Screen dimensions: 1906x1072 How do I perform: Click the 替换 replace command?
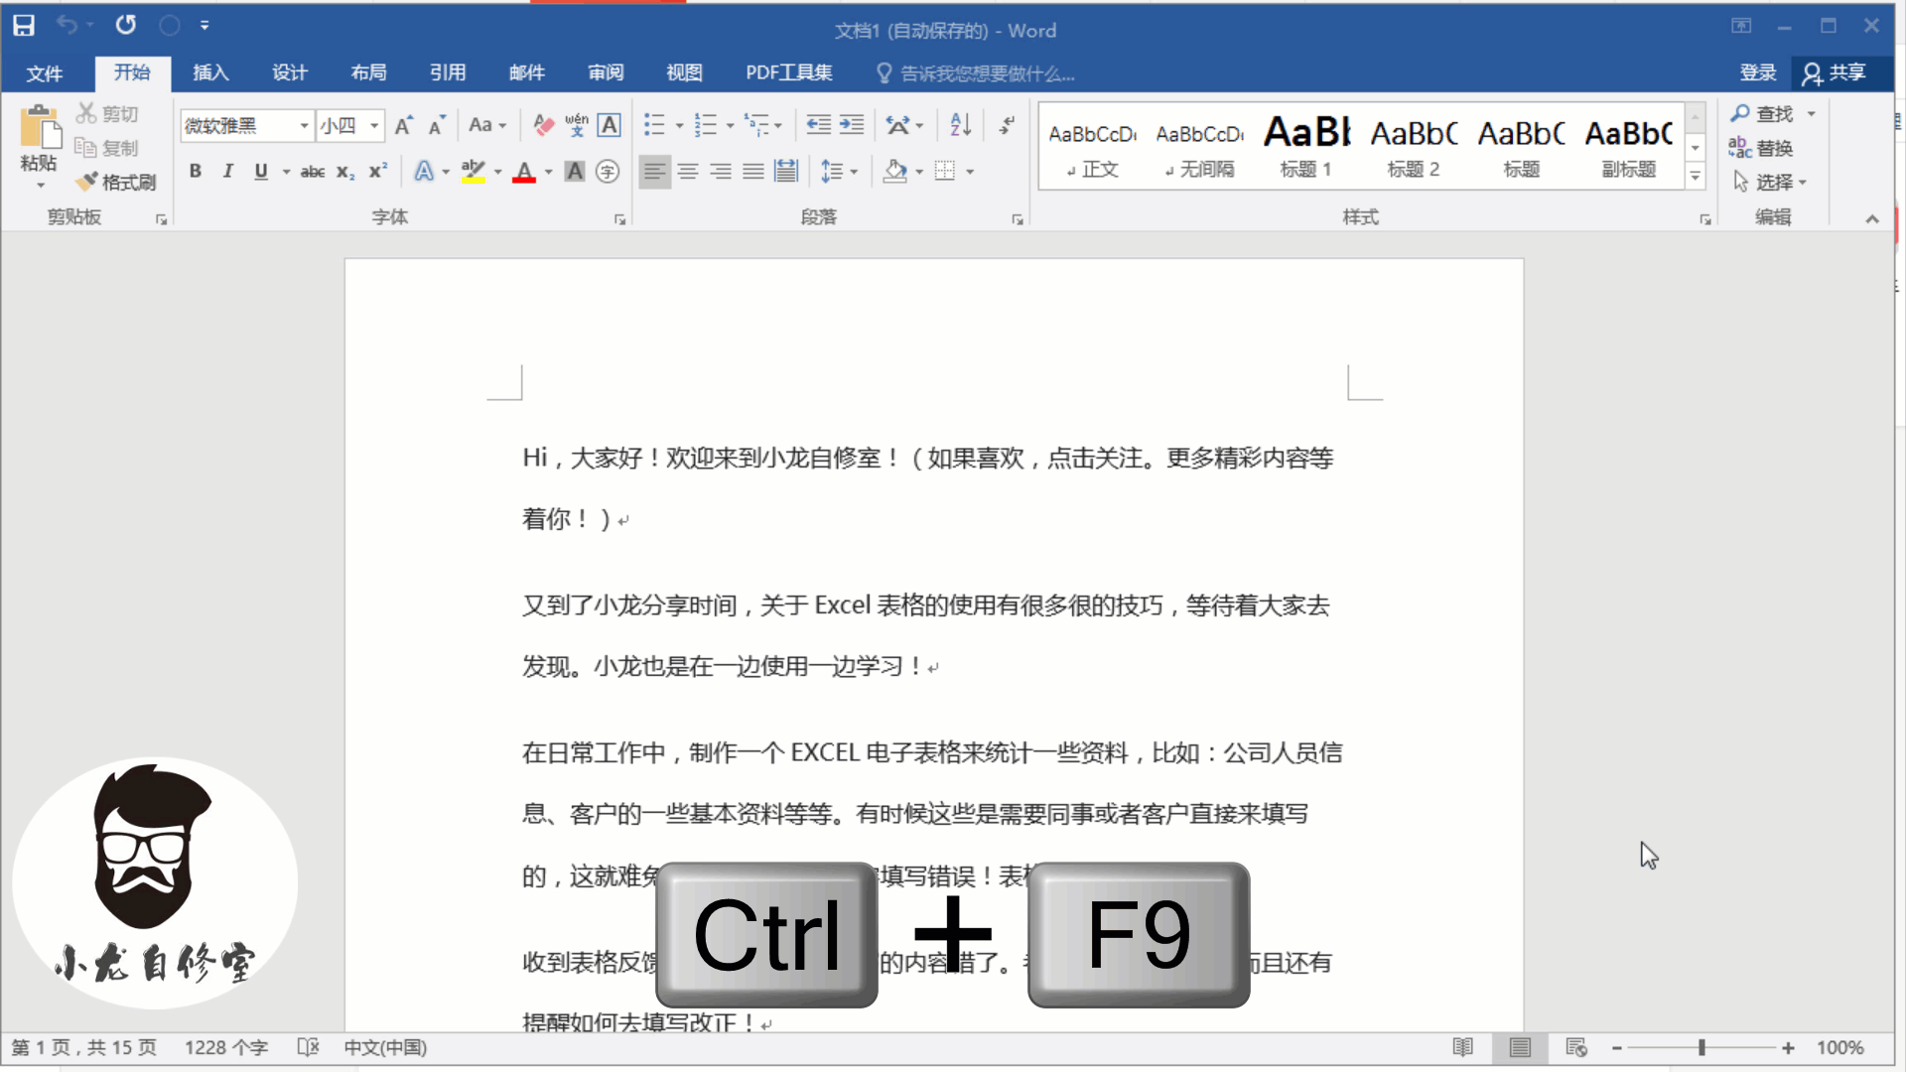[1773, 148]
